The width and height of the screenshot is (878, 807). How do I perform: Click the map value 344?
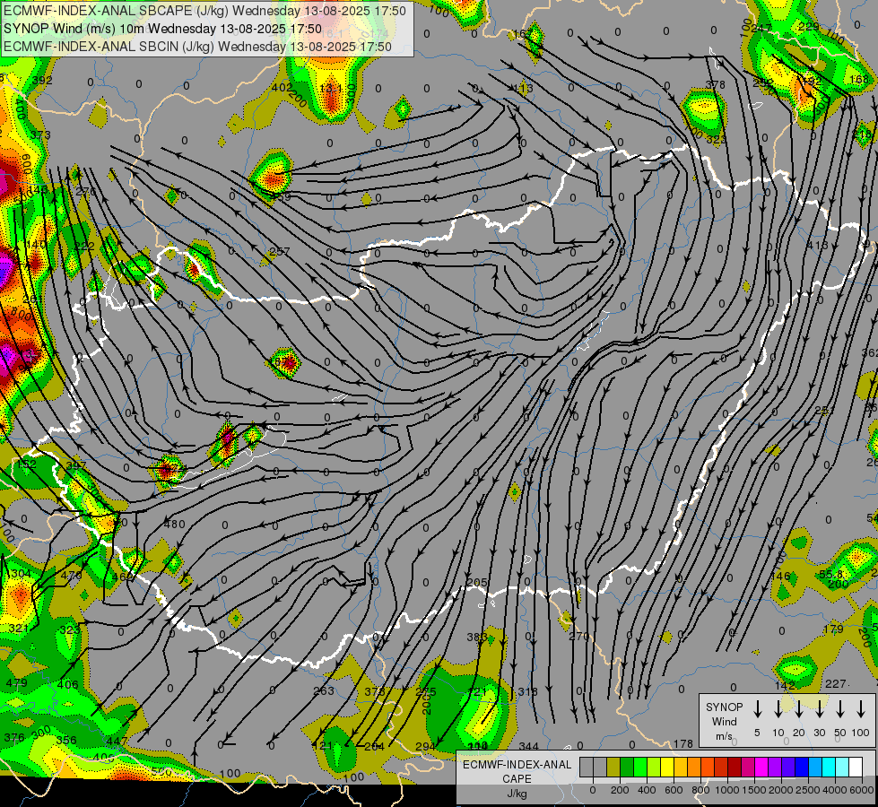click(x=528, y=746)
